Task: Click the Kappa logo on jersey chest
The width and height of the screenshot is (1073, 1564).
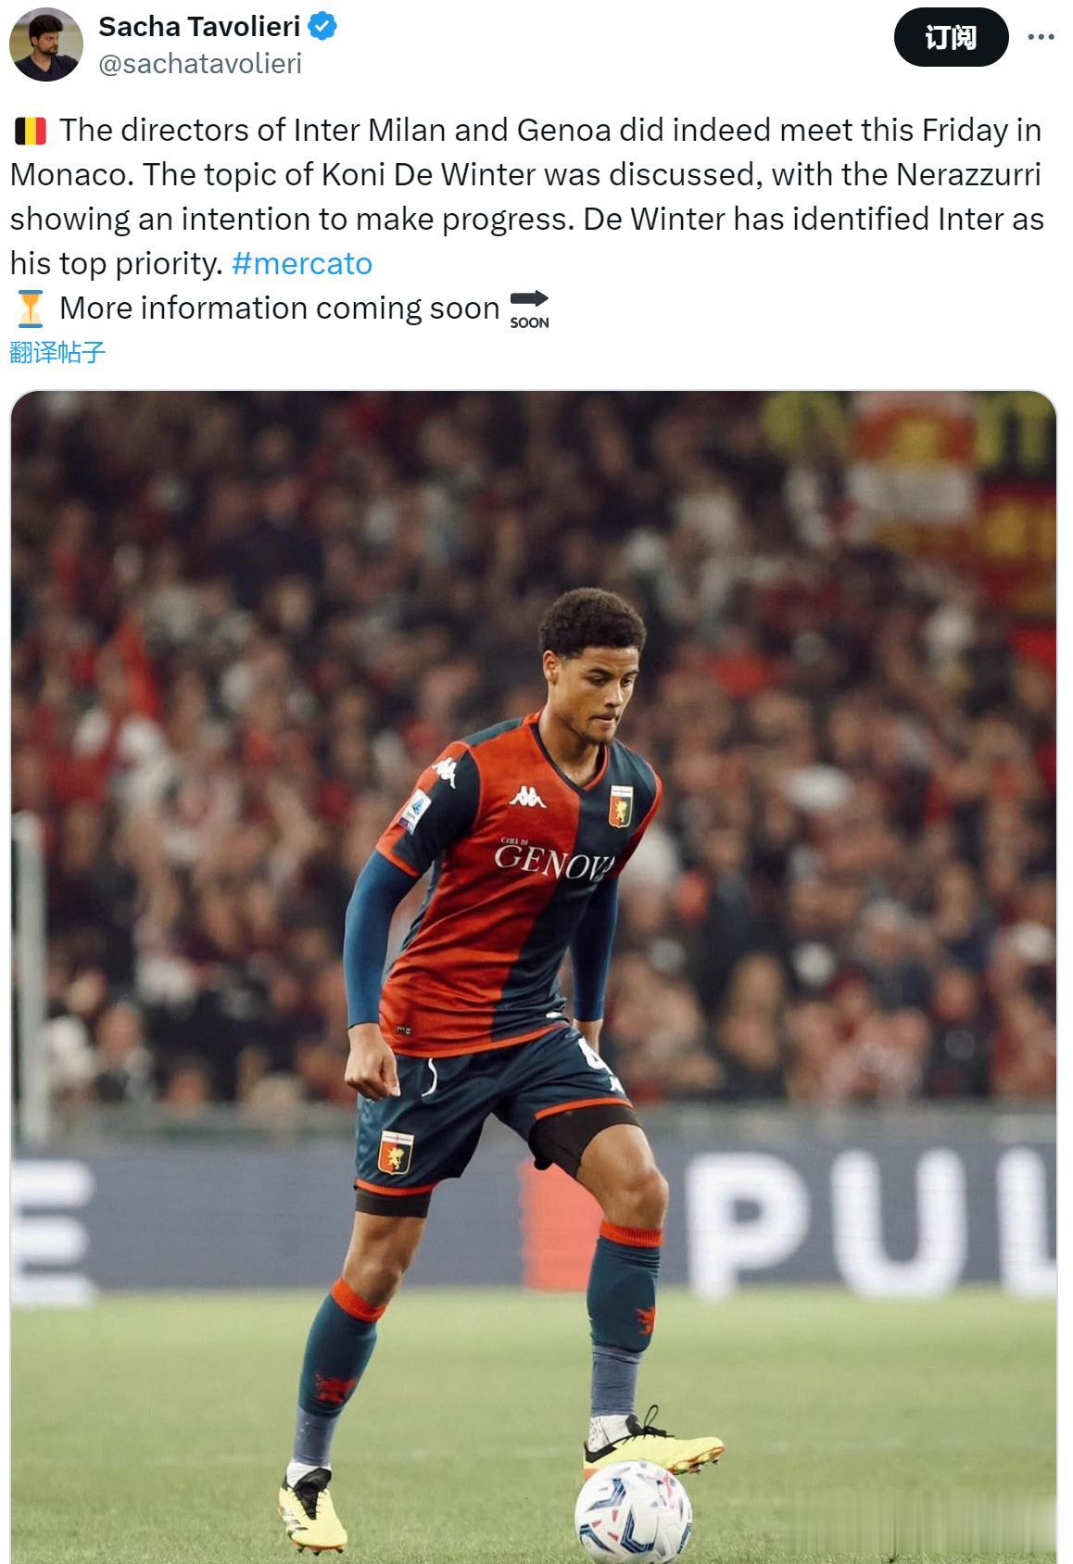Action: [x=526, y=797]
